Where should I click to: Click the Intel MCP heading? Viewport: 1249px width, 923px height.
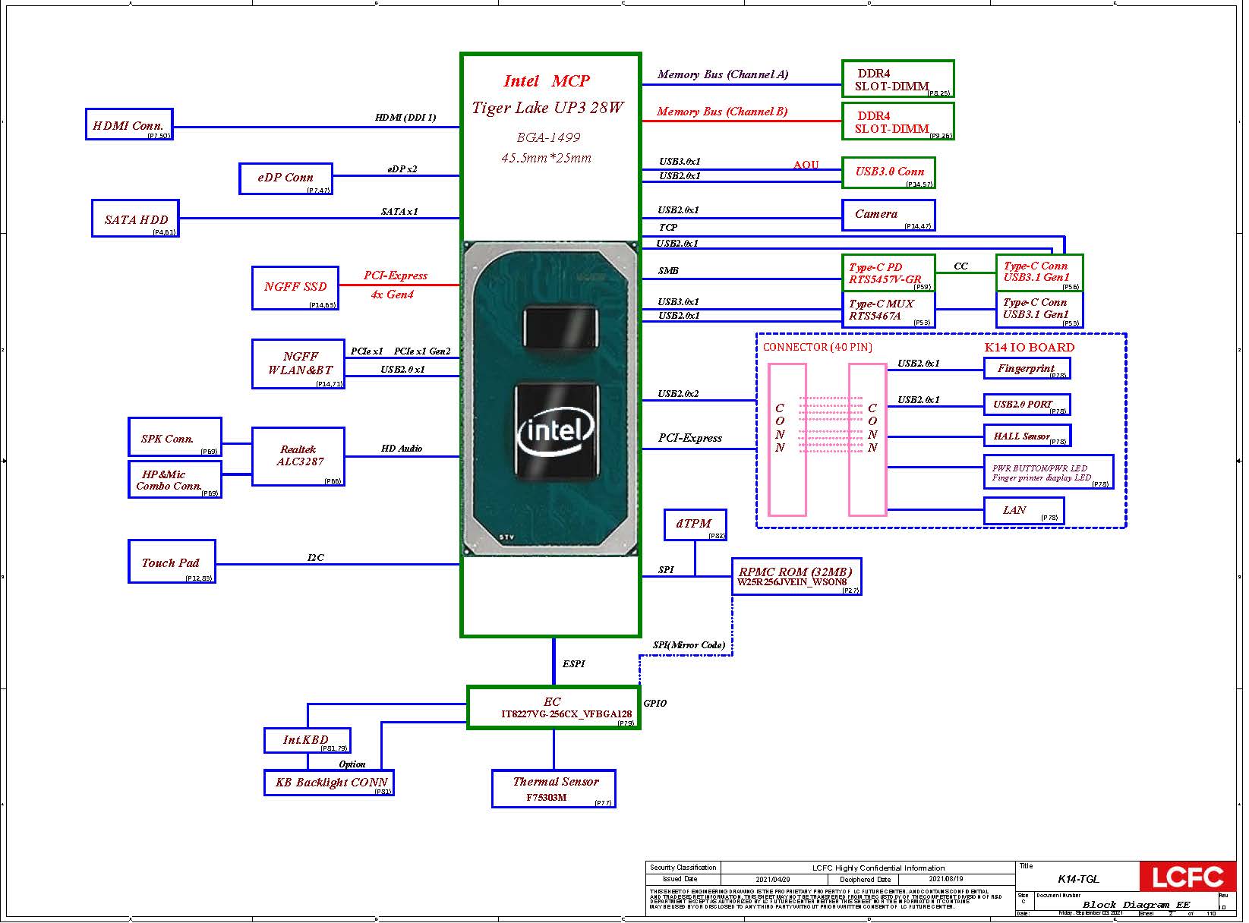coord(547,81)
